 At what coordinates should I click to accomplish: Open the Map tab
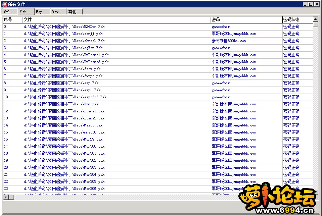[42, 12]
